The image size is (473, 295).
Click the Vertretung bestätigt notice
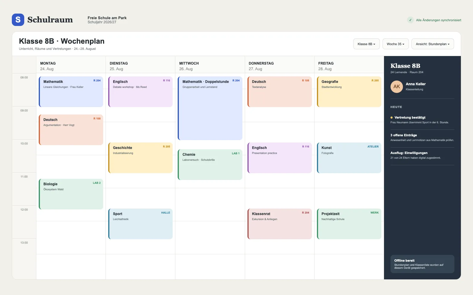tap(422, 120)
